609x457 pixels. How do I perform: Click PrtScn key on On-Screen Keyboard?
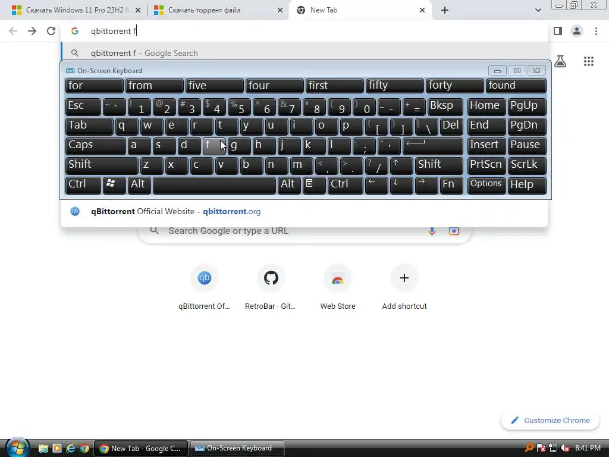(486, 165)
